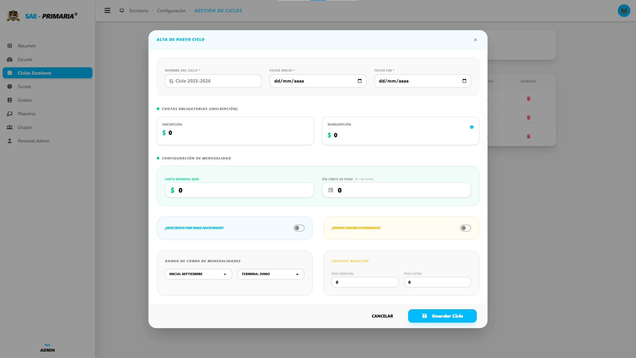Click the user avatar M icon
This screenshot has height=358, width=636.
click(x=624, y=11)
